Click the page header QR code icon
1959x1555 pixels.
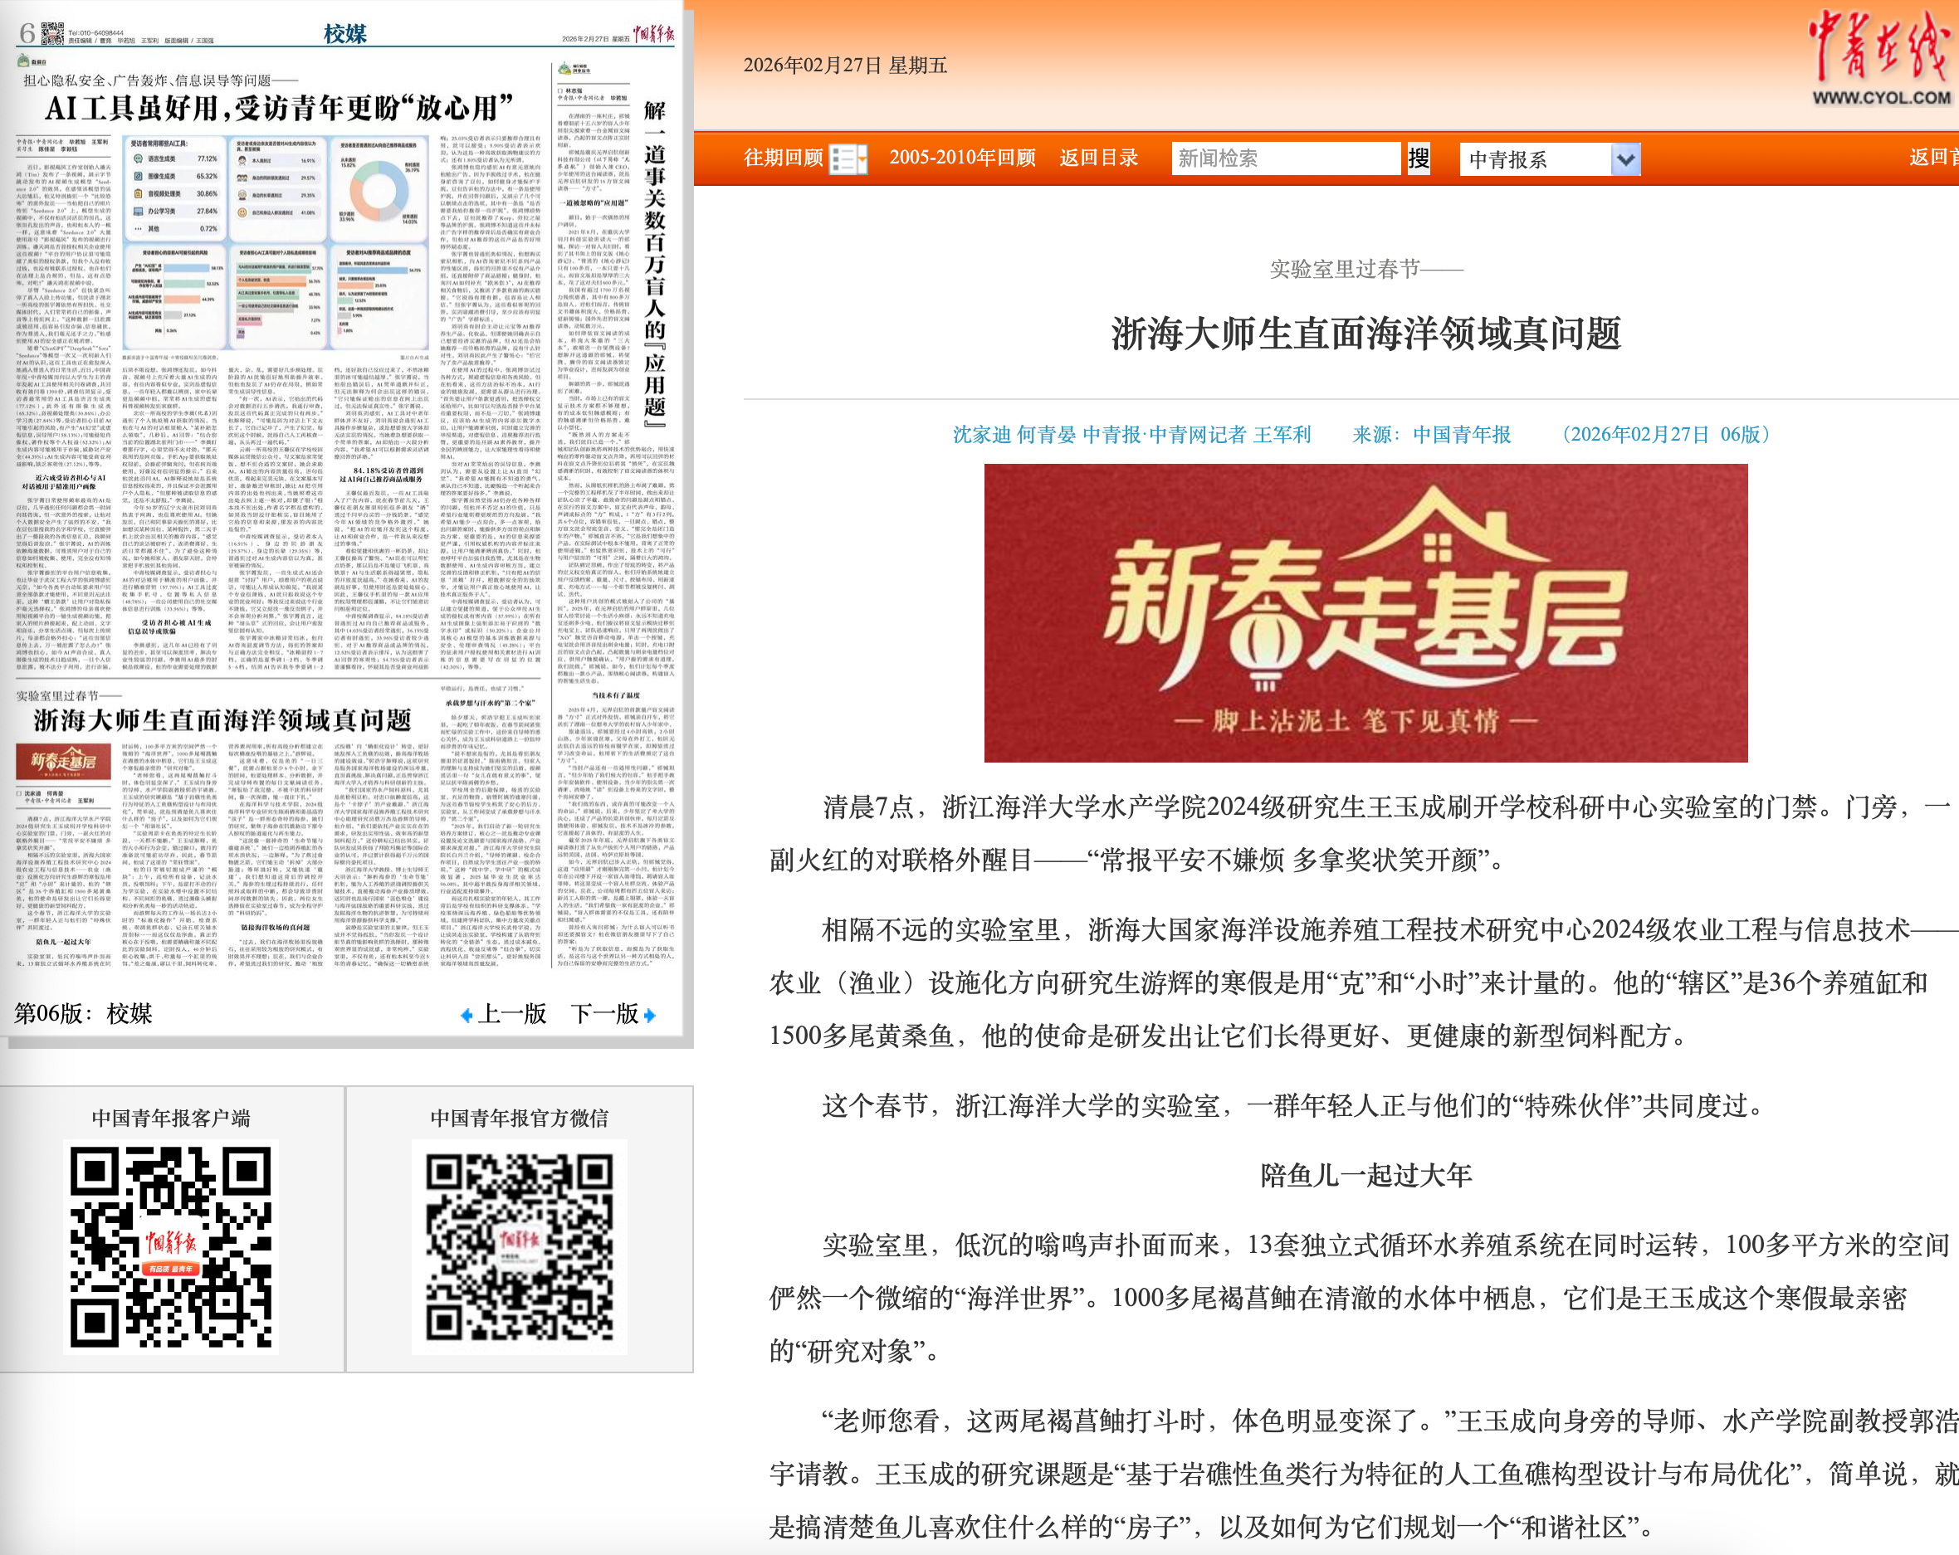point(52,34)
